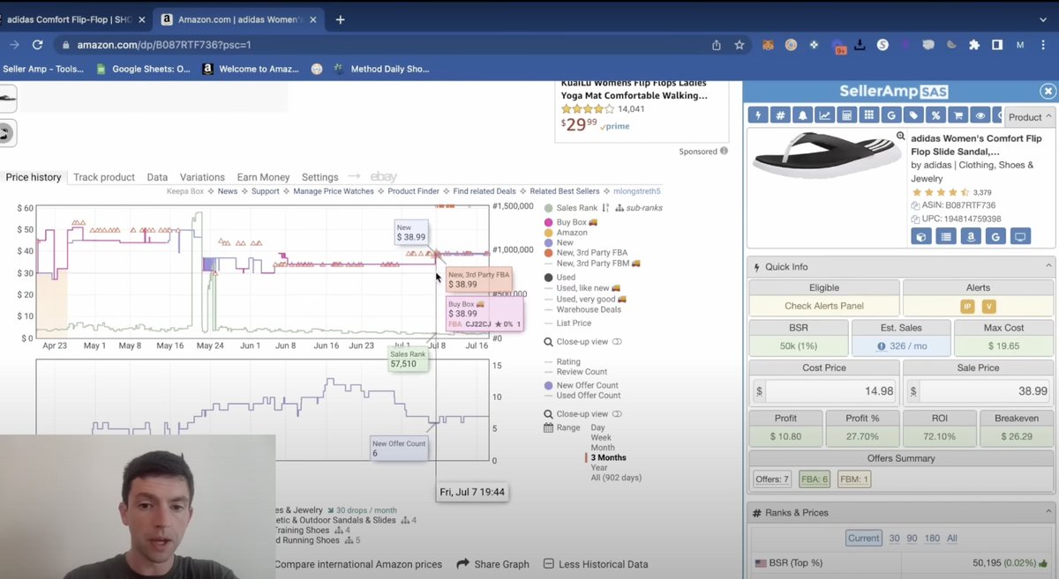Toggle Warehouse Deals series in legend

click(x=582, y=309)
